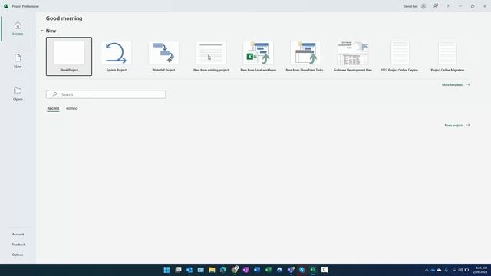Viewport: 491px width, 276px height.
Task: Open Chrome from the taskbar
Action: click(x=235, y=270)
